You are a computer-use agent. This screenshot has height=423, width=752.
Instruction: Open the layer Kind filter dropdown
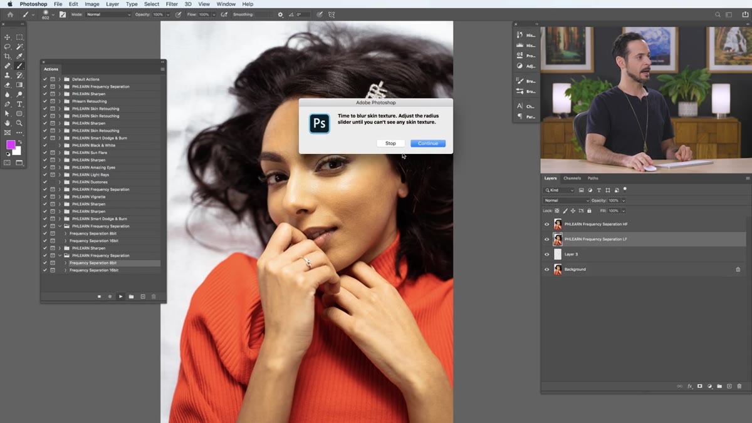click(559, 190)
